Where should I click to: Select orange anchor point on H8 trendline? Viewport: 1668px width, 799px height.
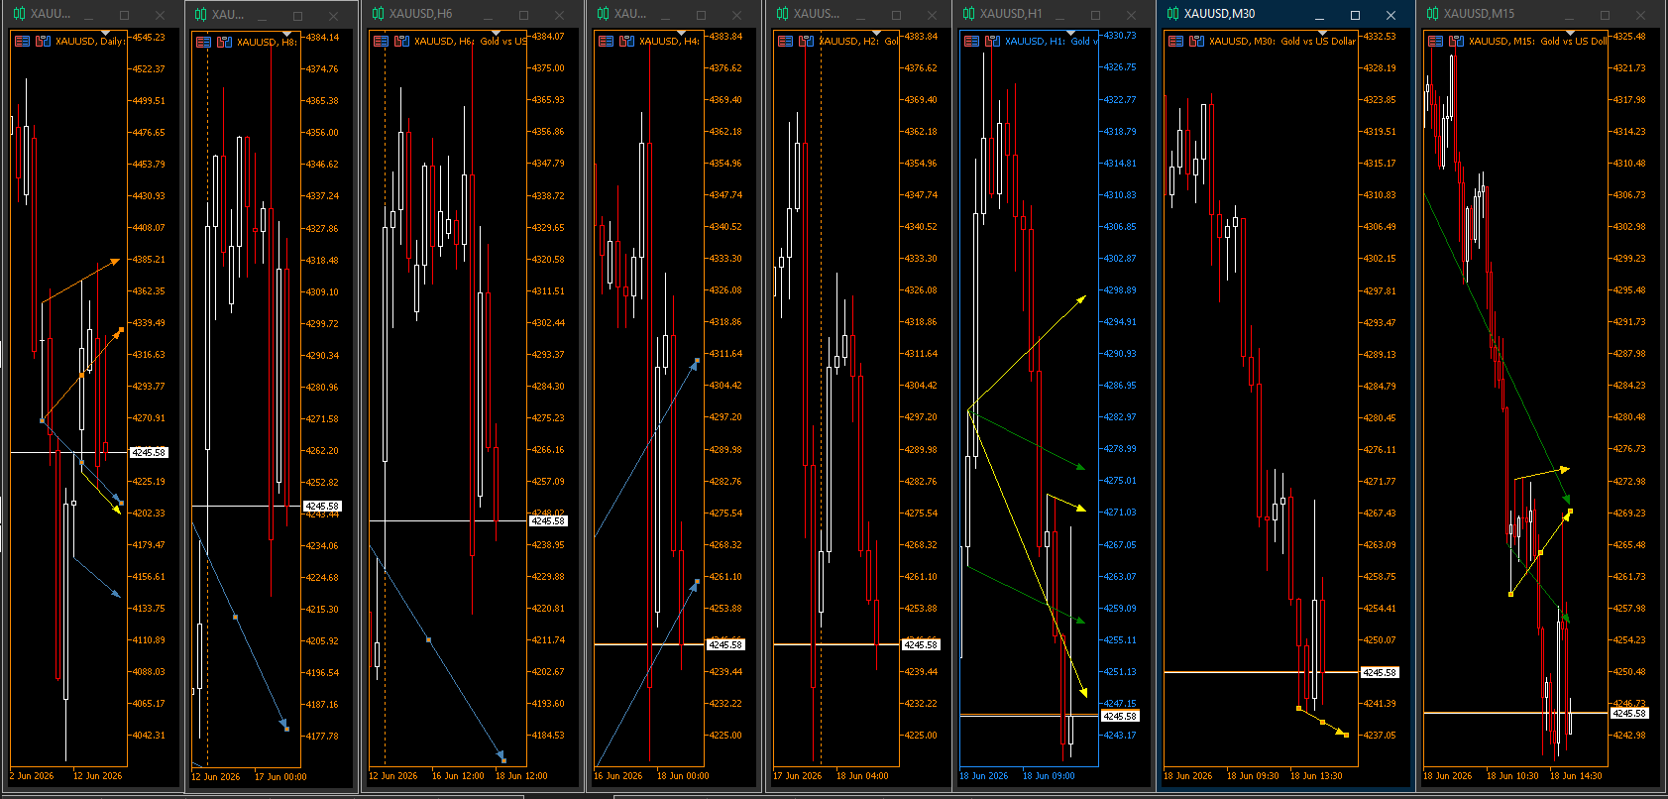235,617
